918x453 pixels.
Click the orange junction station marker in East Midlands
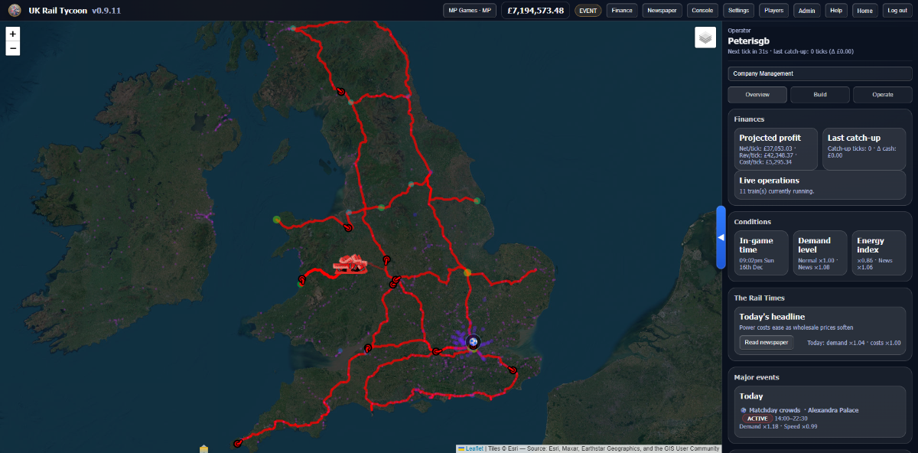[x=467, y=272]
